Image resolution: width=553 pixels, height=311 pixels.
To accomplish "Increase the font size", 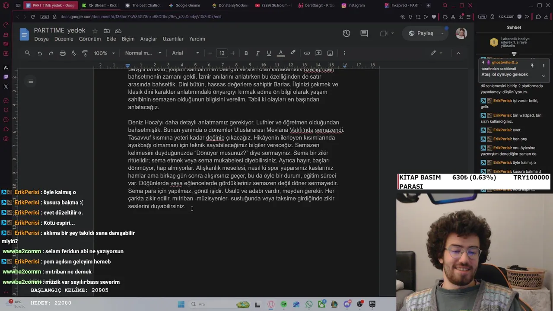I will 233,53.
